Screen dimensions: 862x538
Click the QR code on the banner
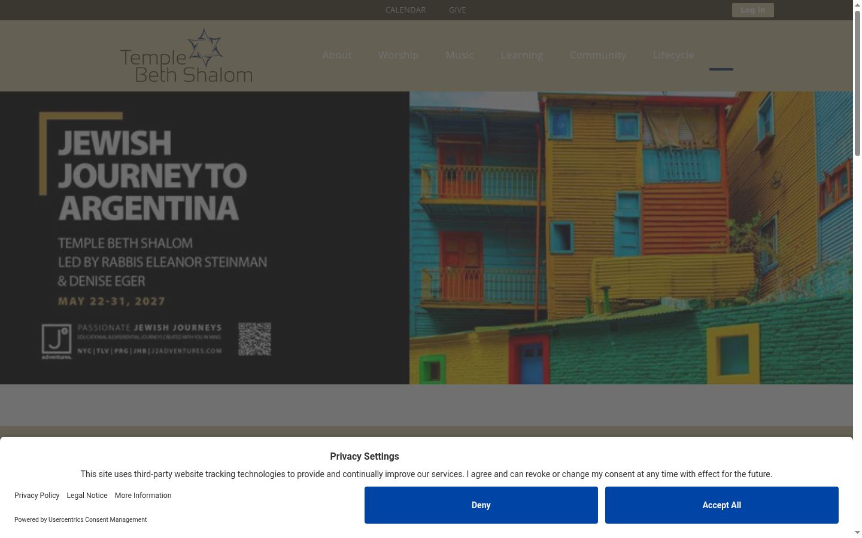click(255, 339)
